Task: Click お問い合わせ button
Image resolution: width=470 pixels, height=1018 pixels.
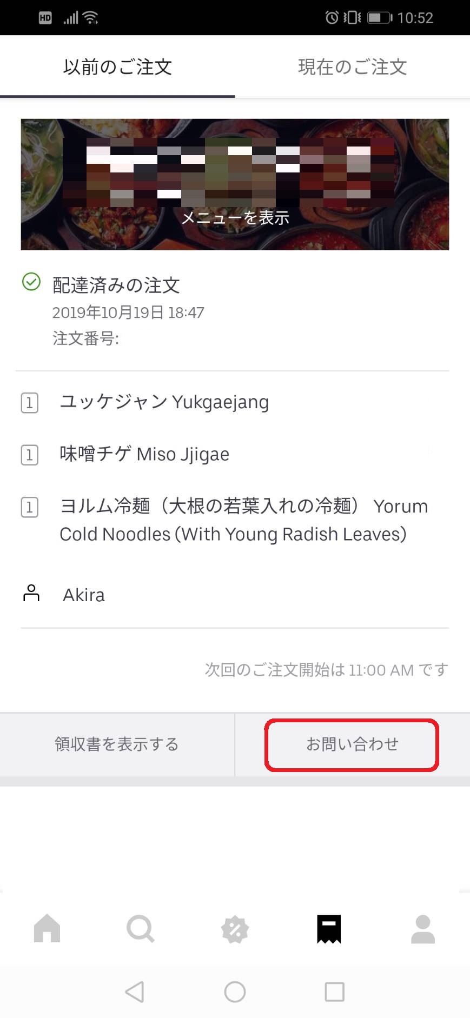Action: [x=352, y=744]
